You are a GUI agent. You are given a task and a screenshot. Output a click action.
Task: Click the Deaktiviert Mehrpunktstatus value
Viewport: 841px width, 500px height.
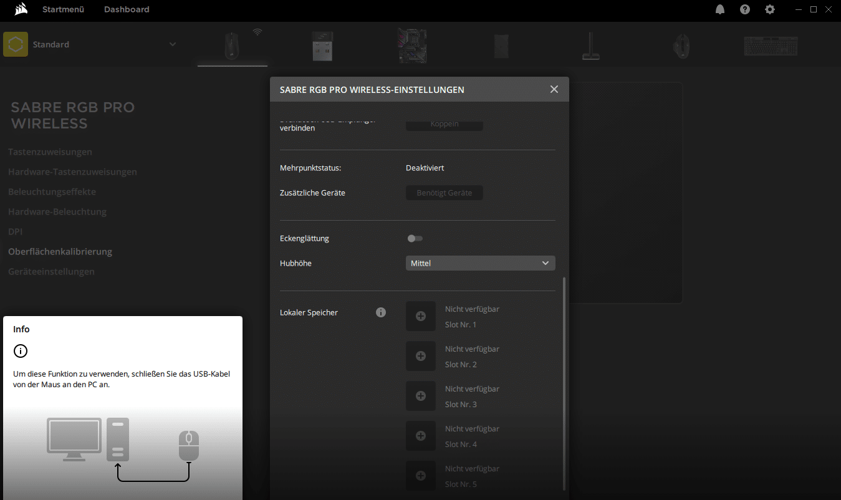point(425,168)
